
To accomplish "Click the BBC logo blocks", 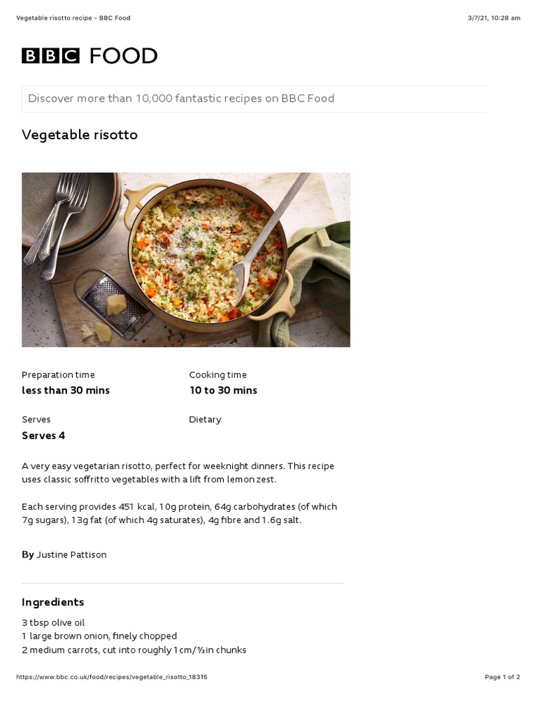I will (50, 56).
